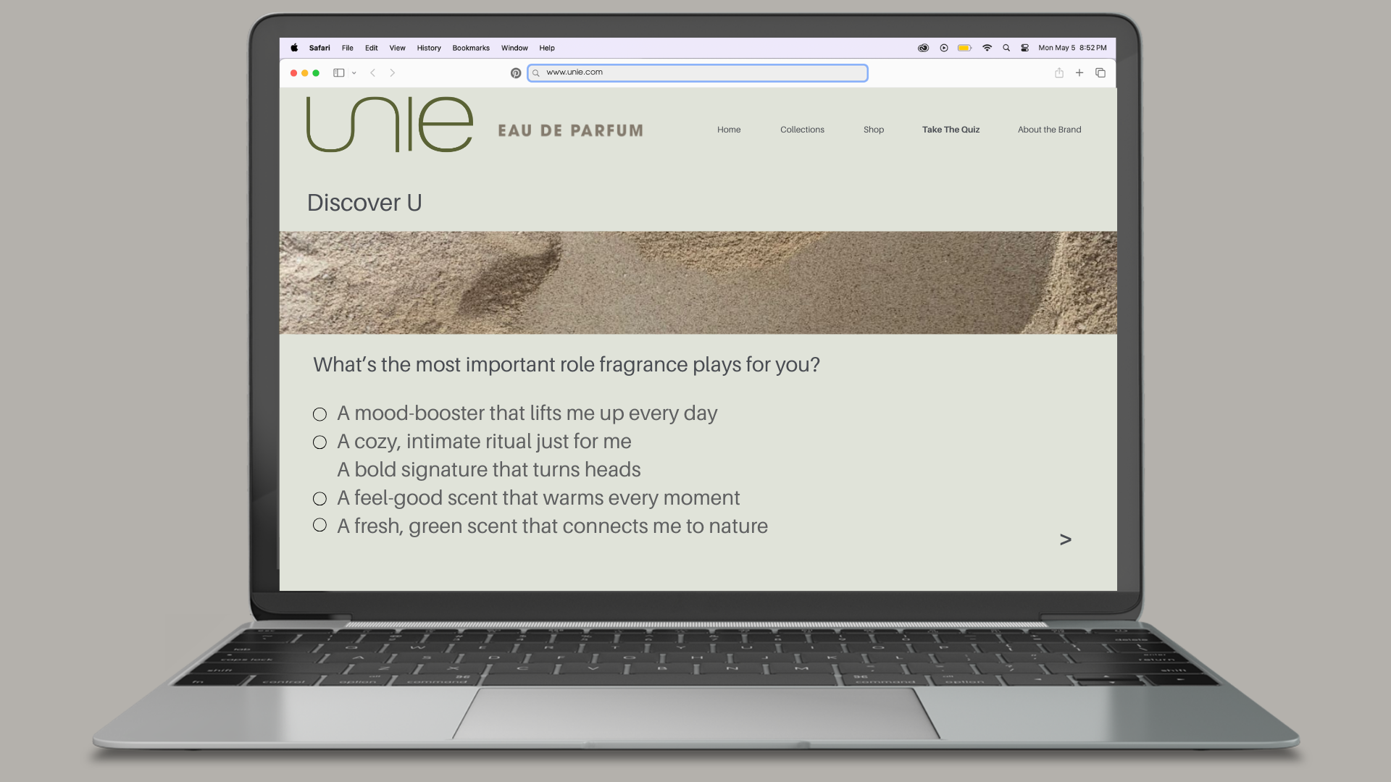Open the Wi-Fi status menu
Viewport: 1391px width, 782px height.
987,48
